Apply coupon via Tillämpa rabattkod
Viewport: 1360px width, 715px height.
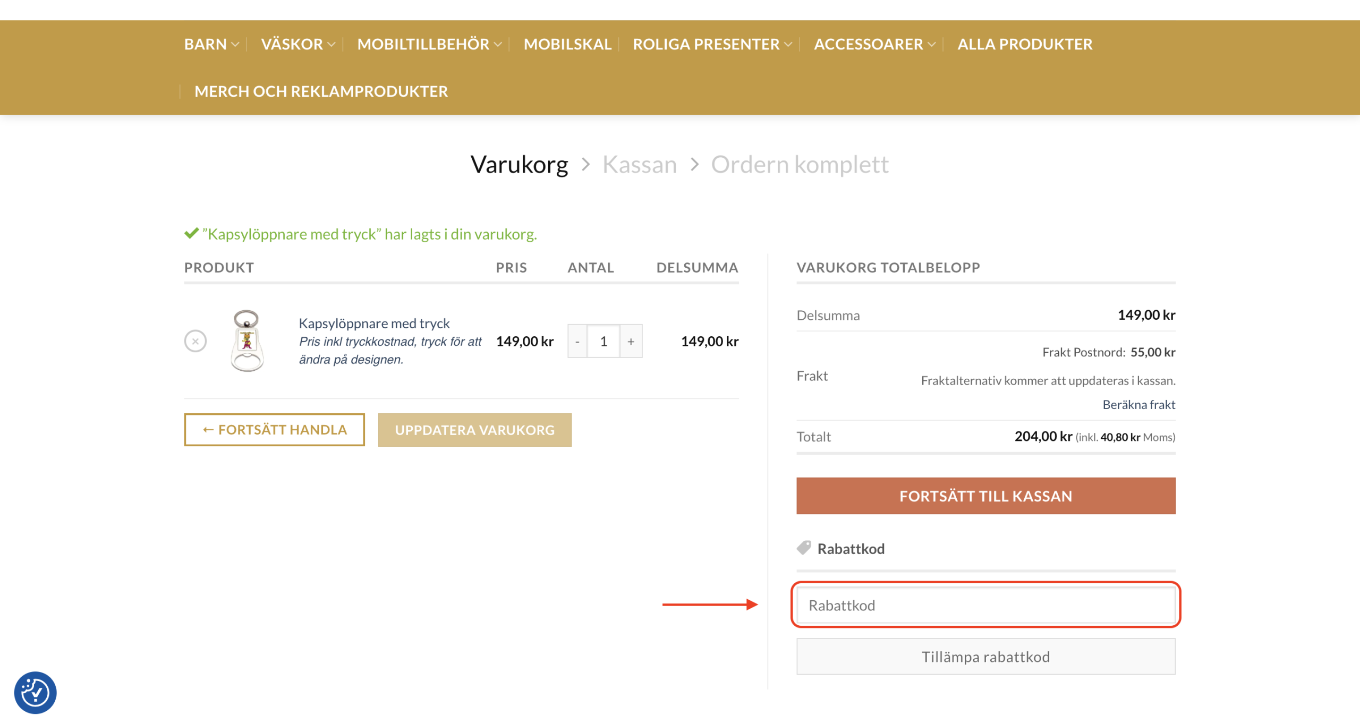pyautogui.click(x=985, y=657)
